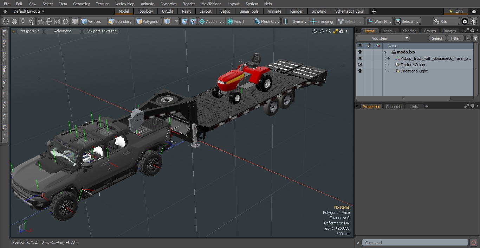Click the blue cube items mode icon

(x=167, y=21)
